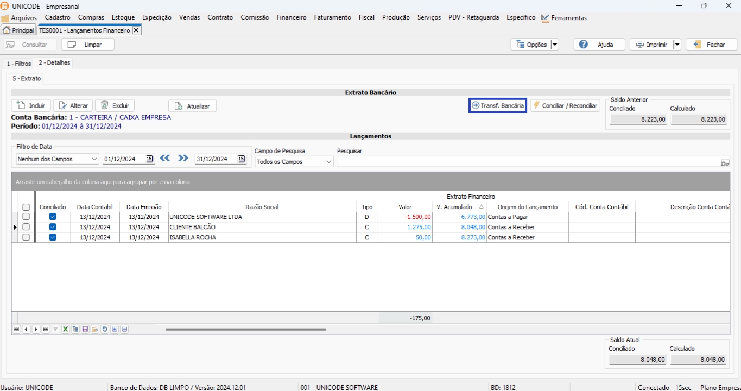Click Origem cell Contas a Pagar

pyautogui.click(x=527, y=217)
